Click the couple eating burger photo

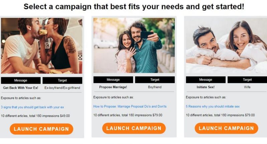[41, 45]
